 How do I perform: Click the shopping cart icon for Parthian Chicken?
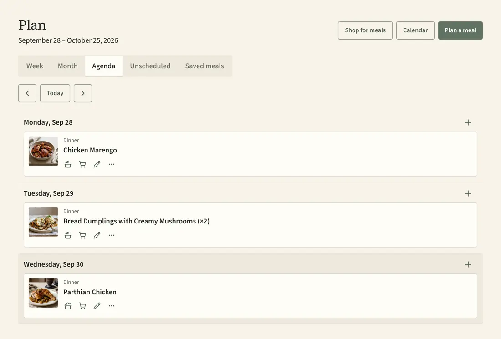point(82,306)
